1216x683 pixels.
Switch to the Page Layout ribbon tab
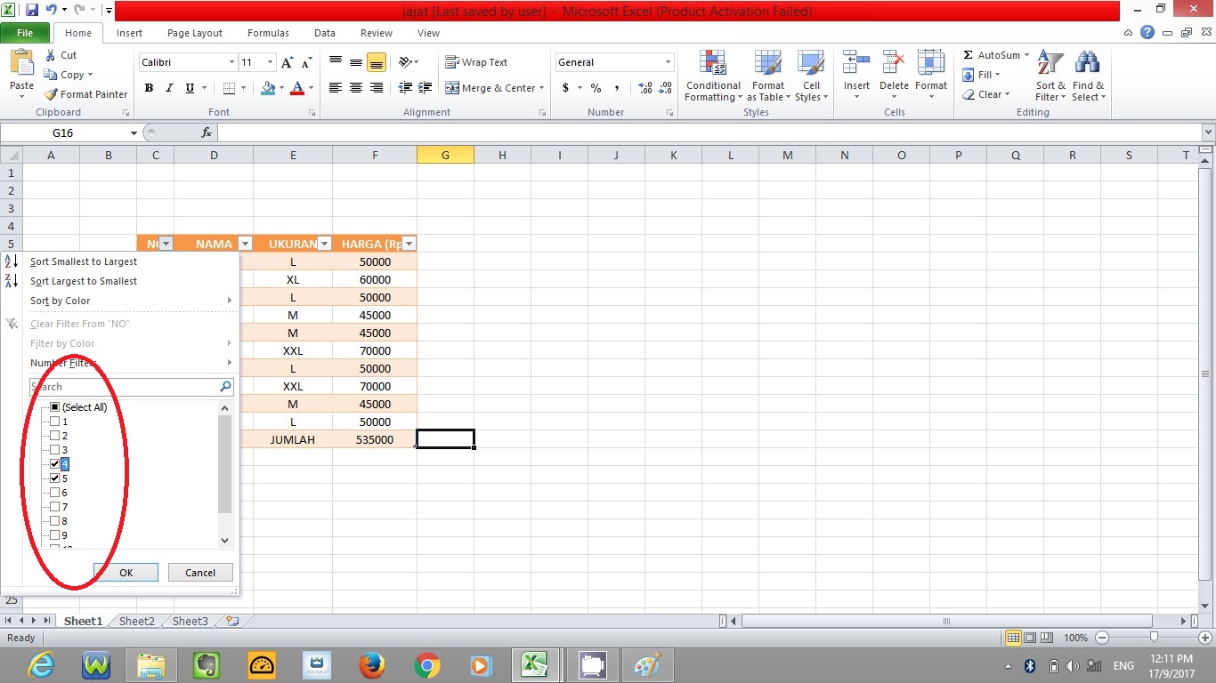tap(194, 33)
